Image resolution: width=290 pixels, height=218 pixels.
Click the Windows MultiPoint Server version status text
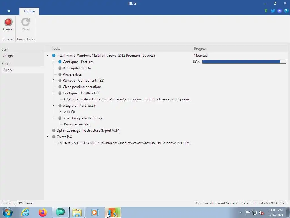pyautogui.click(x=241, y=203)
